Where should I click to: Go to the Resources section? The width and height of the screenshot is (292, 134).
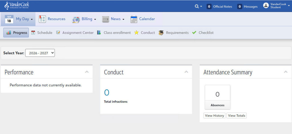[x=56, y=19]
